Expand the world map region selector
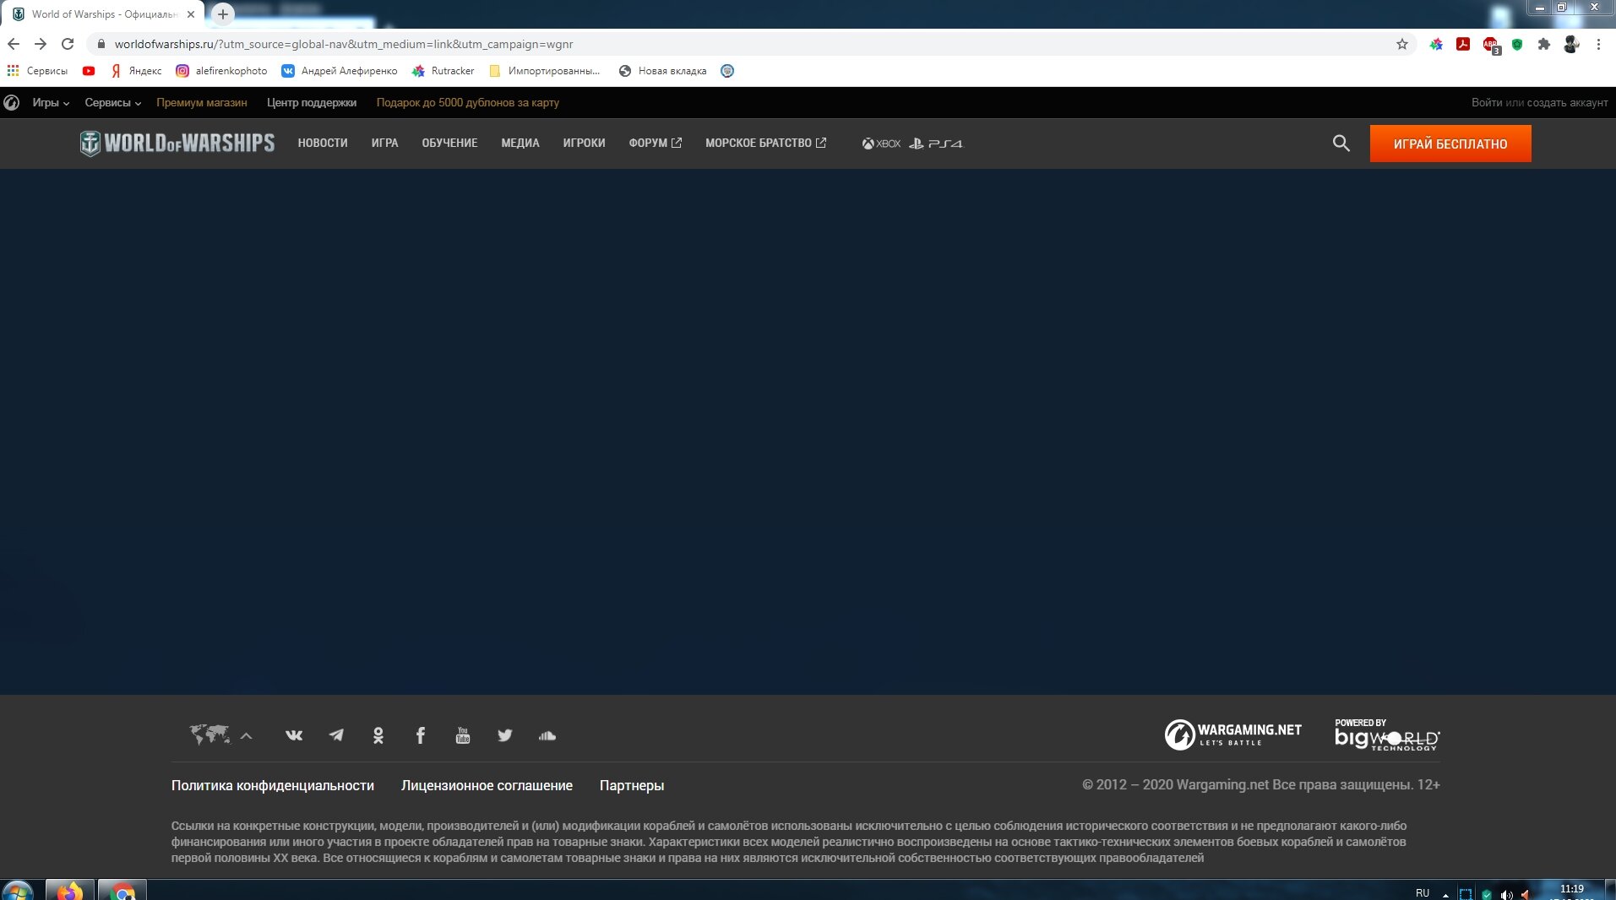The height and width of the screenshot is (900, 1616). (x=220, y=735)
